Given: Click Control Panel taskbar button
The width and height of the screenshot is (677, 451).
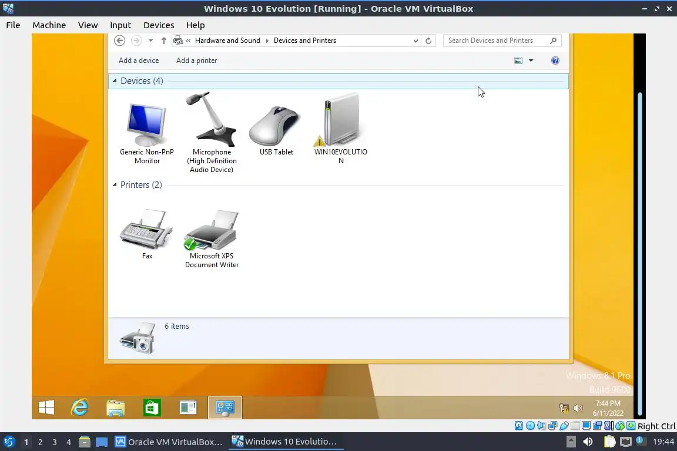Looking at the screenshot, I should 225,408.
